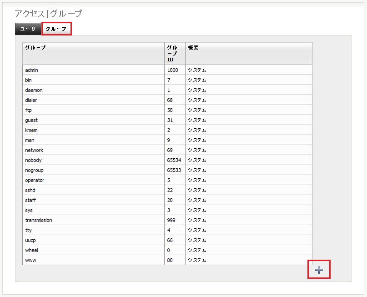Select the グループ tab
The height and width of the screenshot is (297, 367).
[x=56, y=29]
